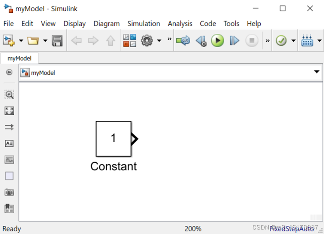324x234 pixels.
Task: Open Model Configuration Parameters gear
Action: [x=147, y=40]
